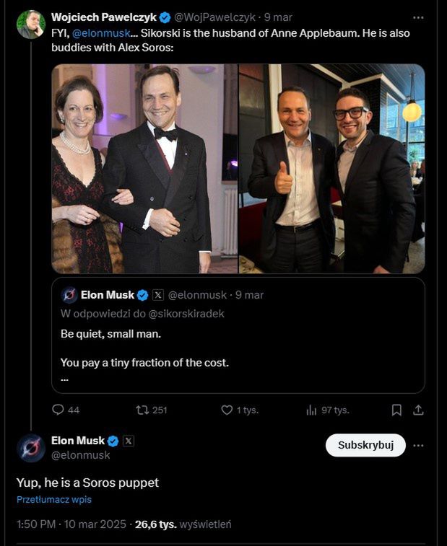Open more options on Pawelczyk's tweet
This screenshot has width=447, height=546.
coord(418,17)
